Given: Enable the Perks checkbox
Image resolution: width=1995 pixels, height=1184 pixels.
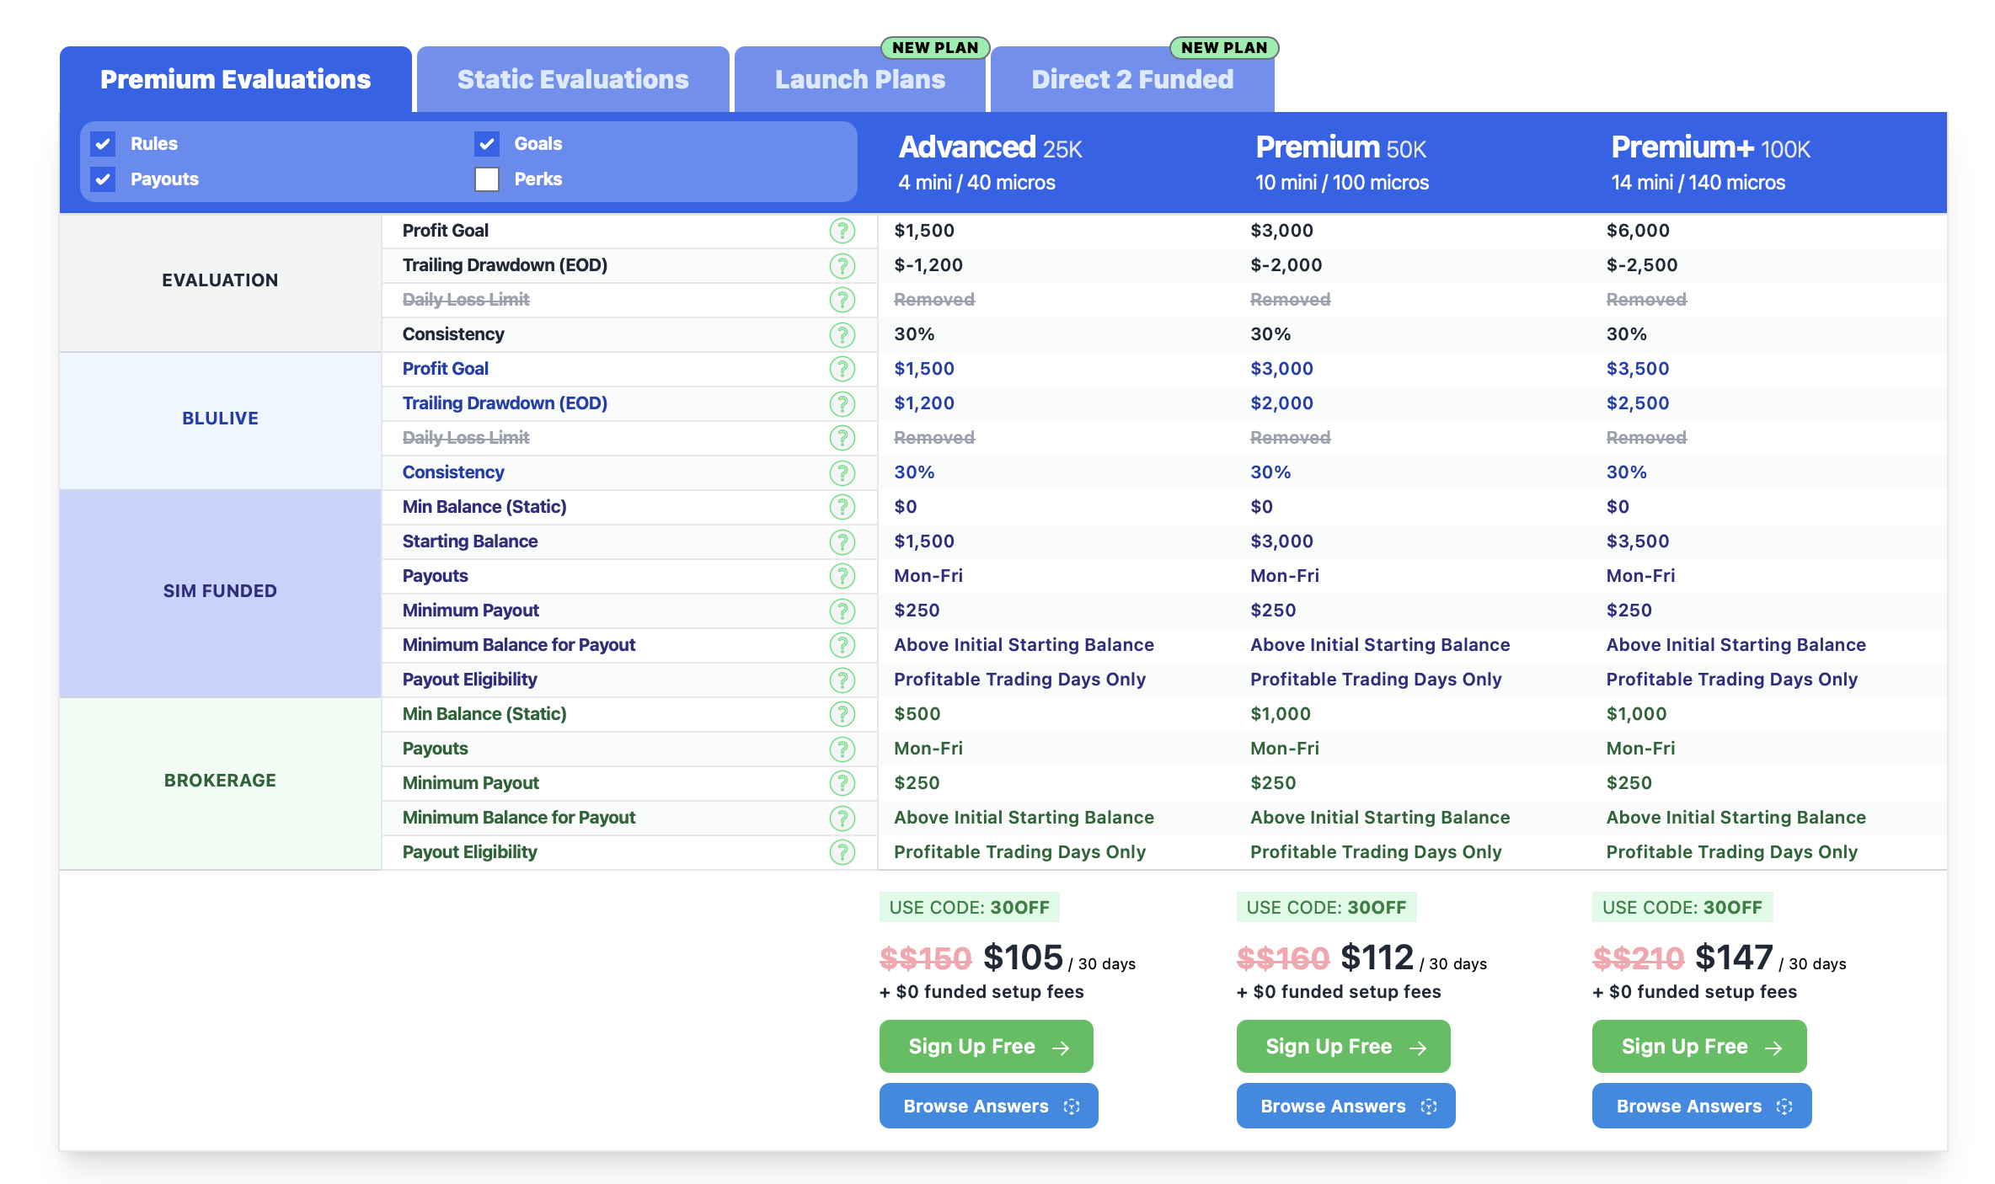Looking at the screenshot, I should (487, 179).
